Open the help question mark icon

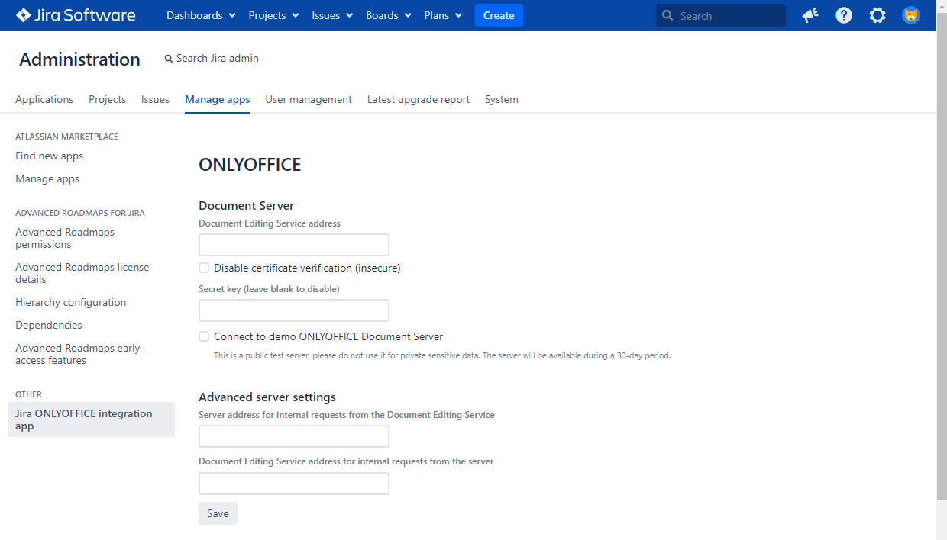coord(844,15)
